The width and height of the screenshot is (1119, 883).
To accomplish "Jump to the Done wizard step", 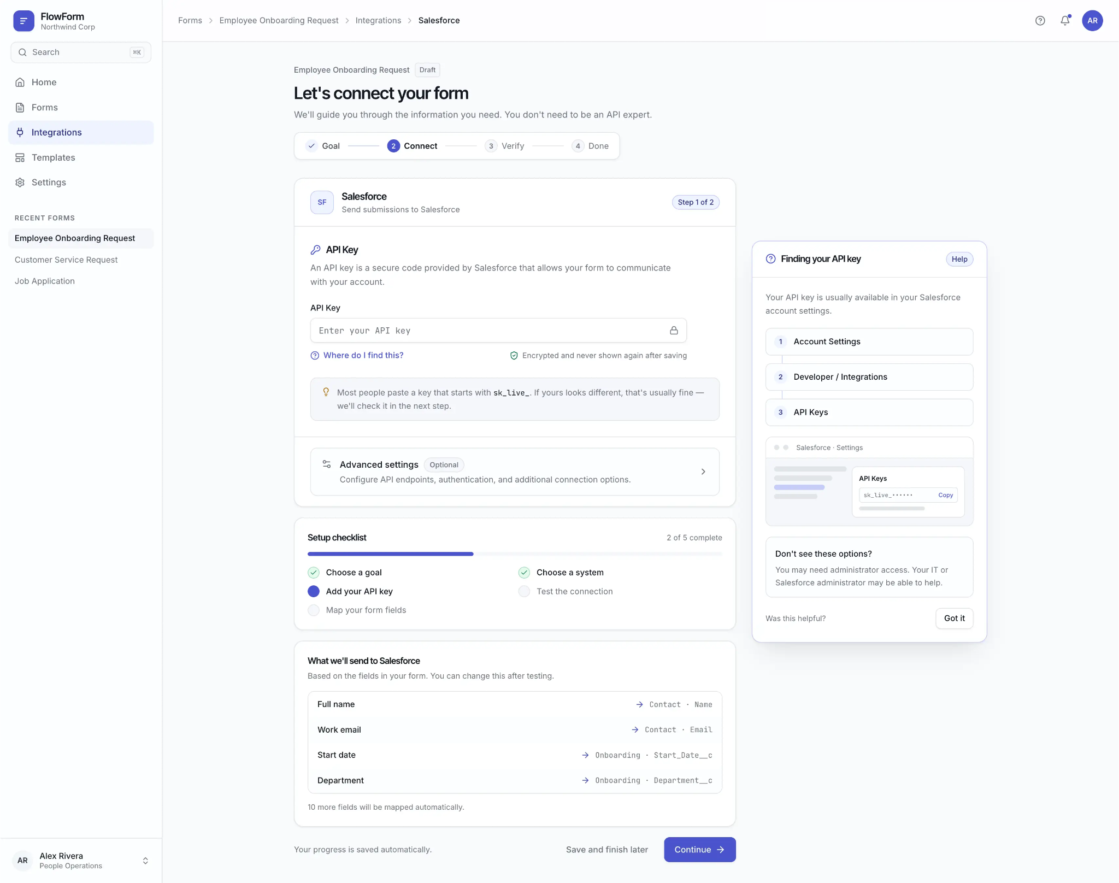I will 590,146.
